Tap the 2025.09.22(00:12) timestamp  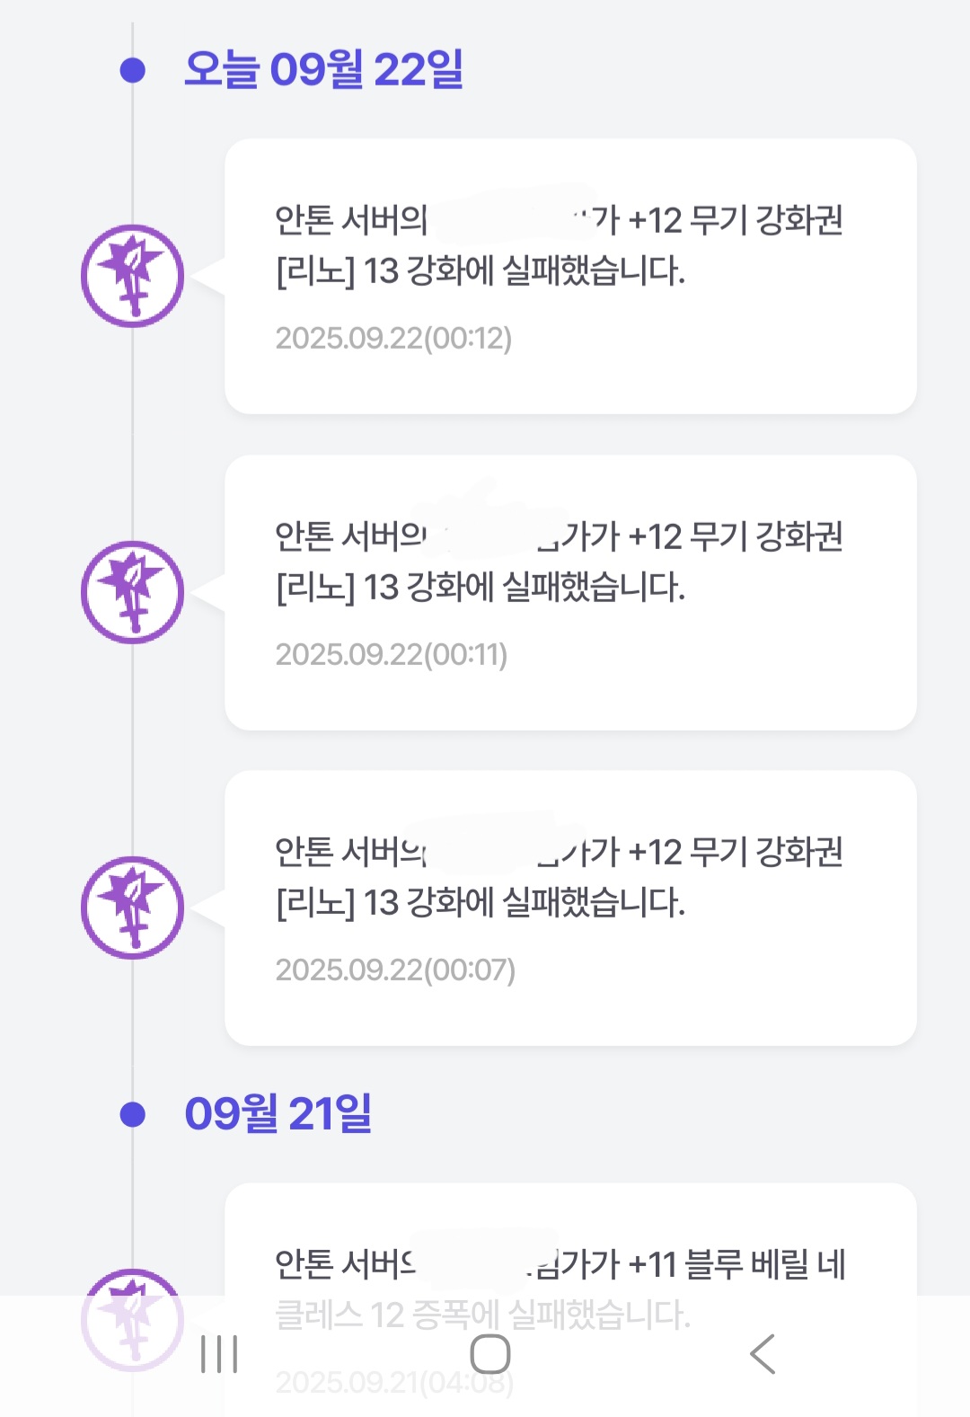(393, 339)
